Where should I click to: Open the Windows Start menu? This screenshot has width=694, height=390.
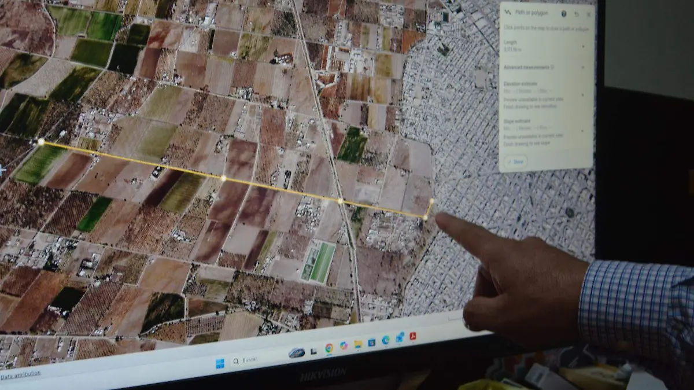[220, 363]
